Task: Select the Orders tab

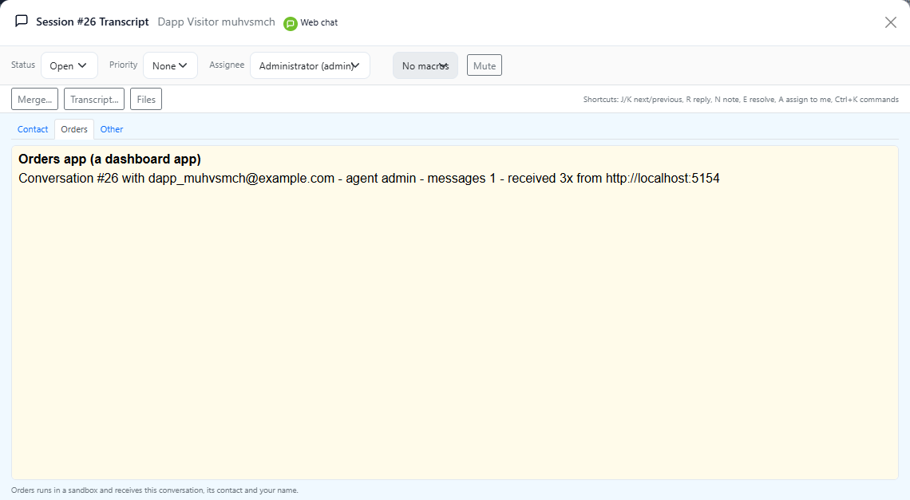Action: (74, 129)
